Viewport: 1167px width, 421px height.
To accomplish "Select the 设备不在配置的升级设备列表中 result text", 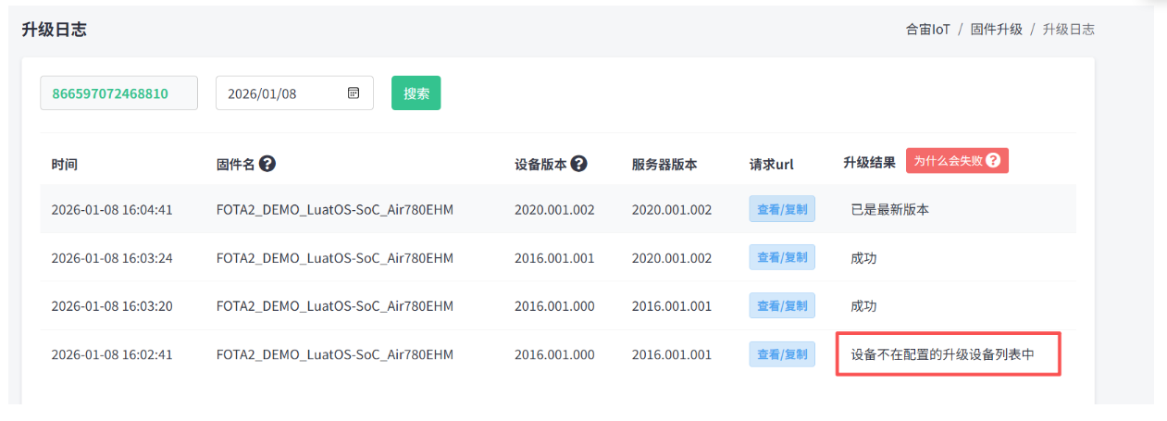I will coord(941,354).
